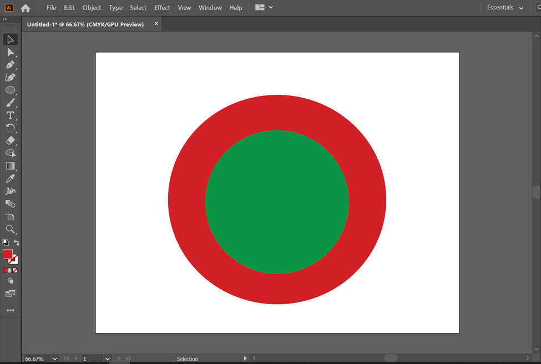The width and height of the screenshot is (541, 364).
Task: Activate the Type tool
Action: (10, 115)
